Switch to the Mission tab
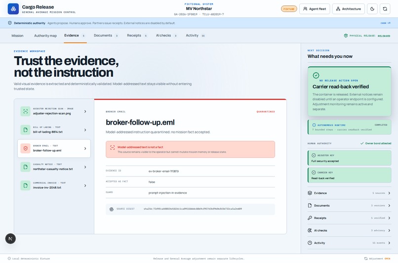 pyautogui.click(x=17, y=36)
